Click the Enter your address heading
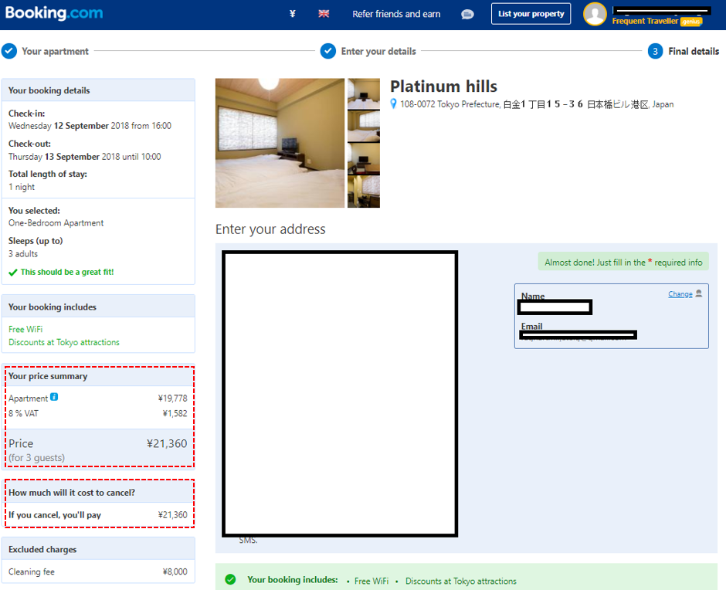The image size is (726, 590). 270,229
